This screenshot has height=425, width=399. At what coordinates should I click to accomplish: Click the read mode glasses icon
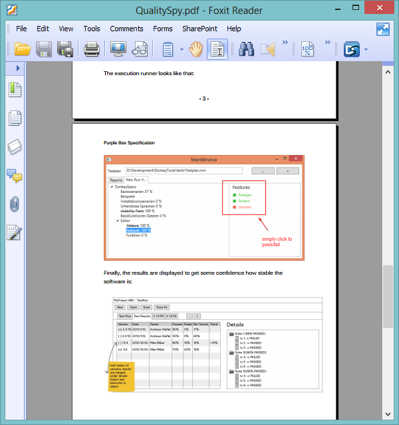tap(140, 49)
